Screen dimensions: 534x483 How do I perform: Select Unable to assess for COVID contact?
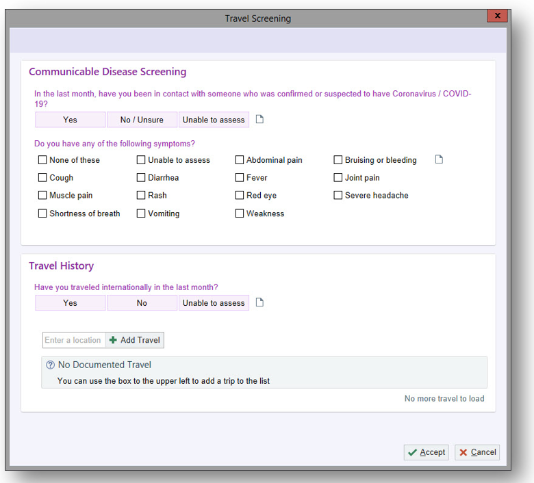(214, 120)
